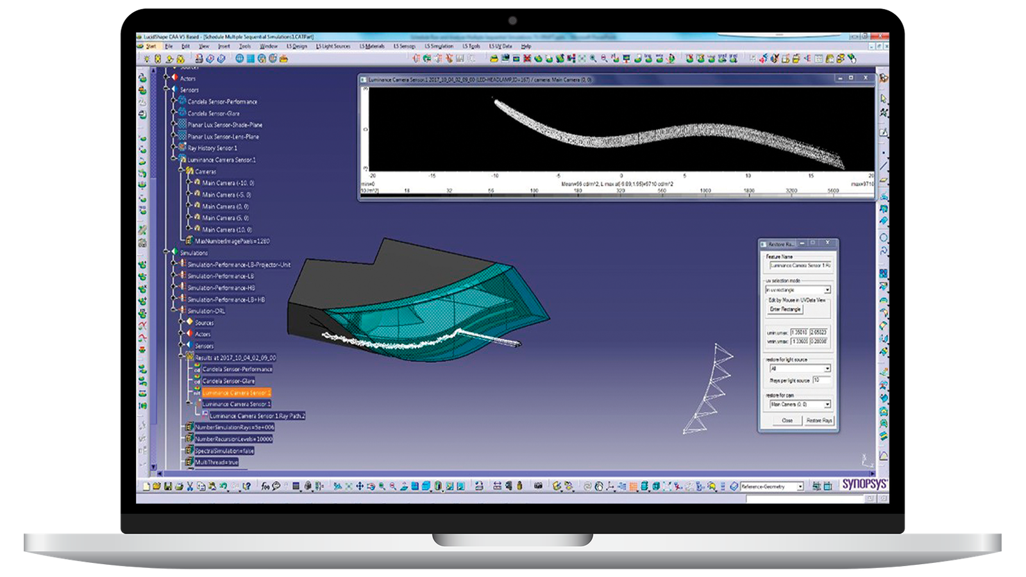Image resolution: width=1026 pixels, height=577 pixels.
Task: Open the File menu
Action: pos(169,46)
